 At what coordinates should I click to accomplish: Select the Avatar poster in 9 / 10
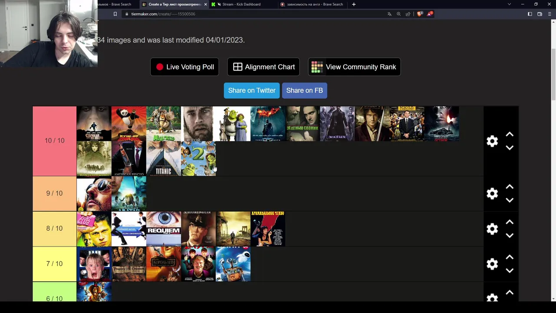tap(129, 193)
